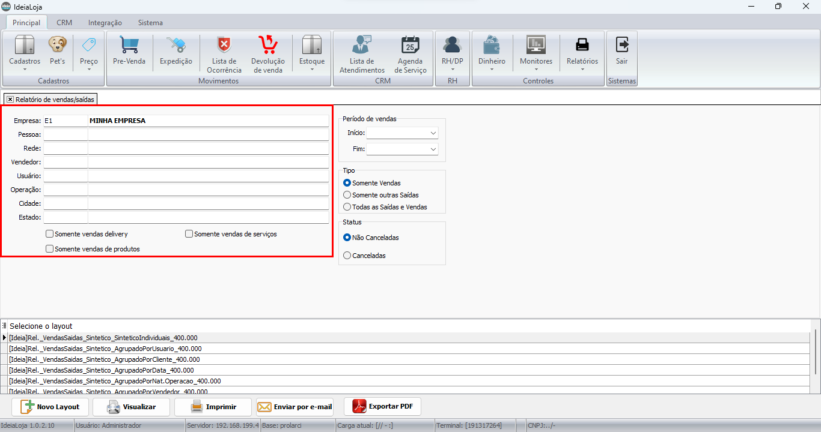
Task: Open the Agenda de Serviço calendar
Action: pyautogui.click(x=412, y=46)
